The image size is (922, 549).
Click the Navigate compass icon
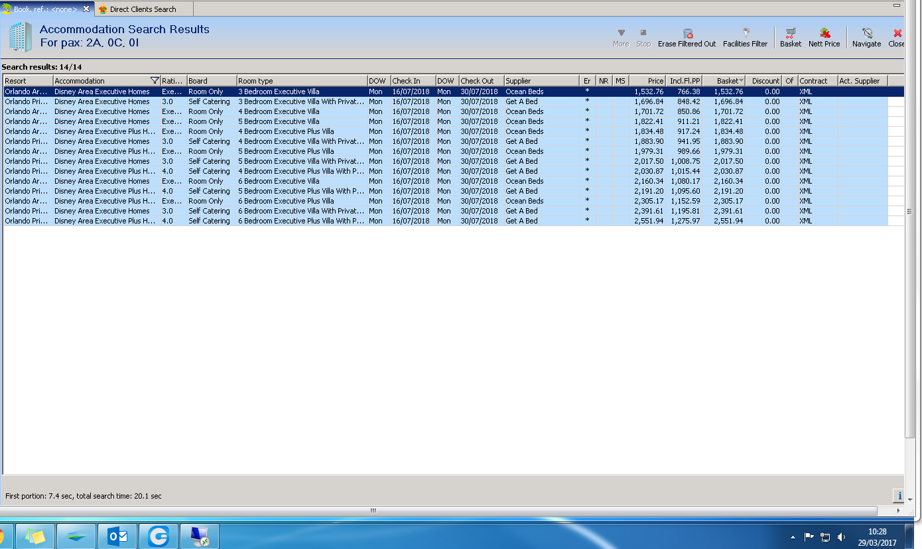coord(867,38)
